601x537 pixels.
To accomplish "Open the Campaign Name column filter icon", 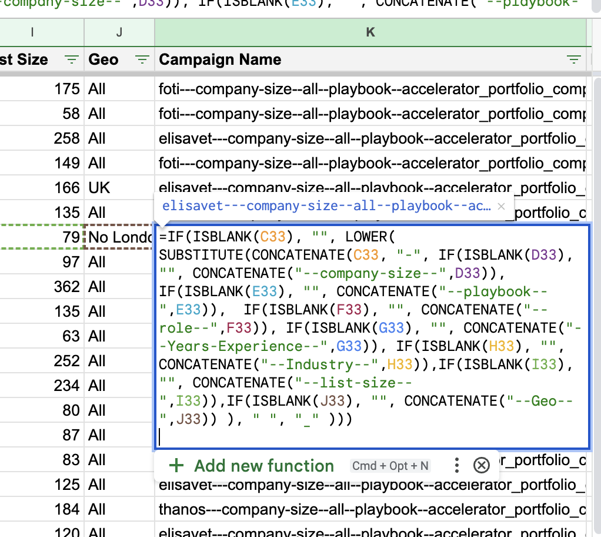I will pyautogui.click(x=573, y=59).
